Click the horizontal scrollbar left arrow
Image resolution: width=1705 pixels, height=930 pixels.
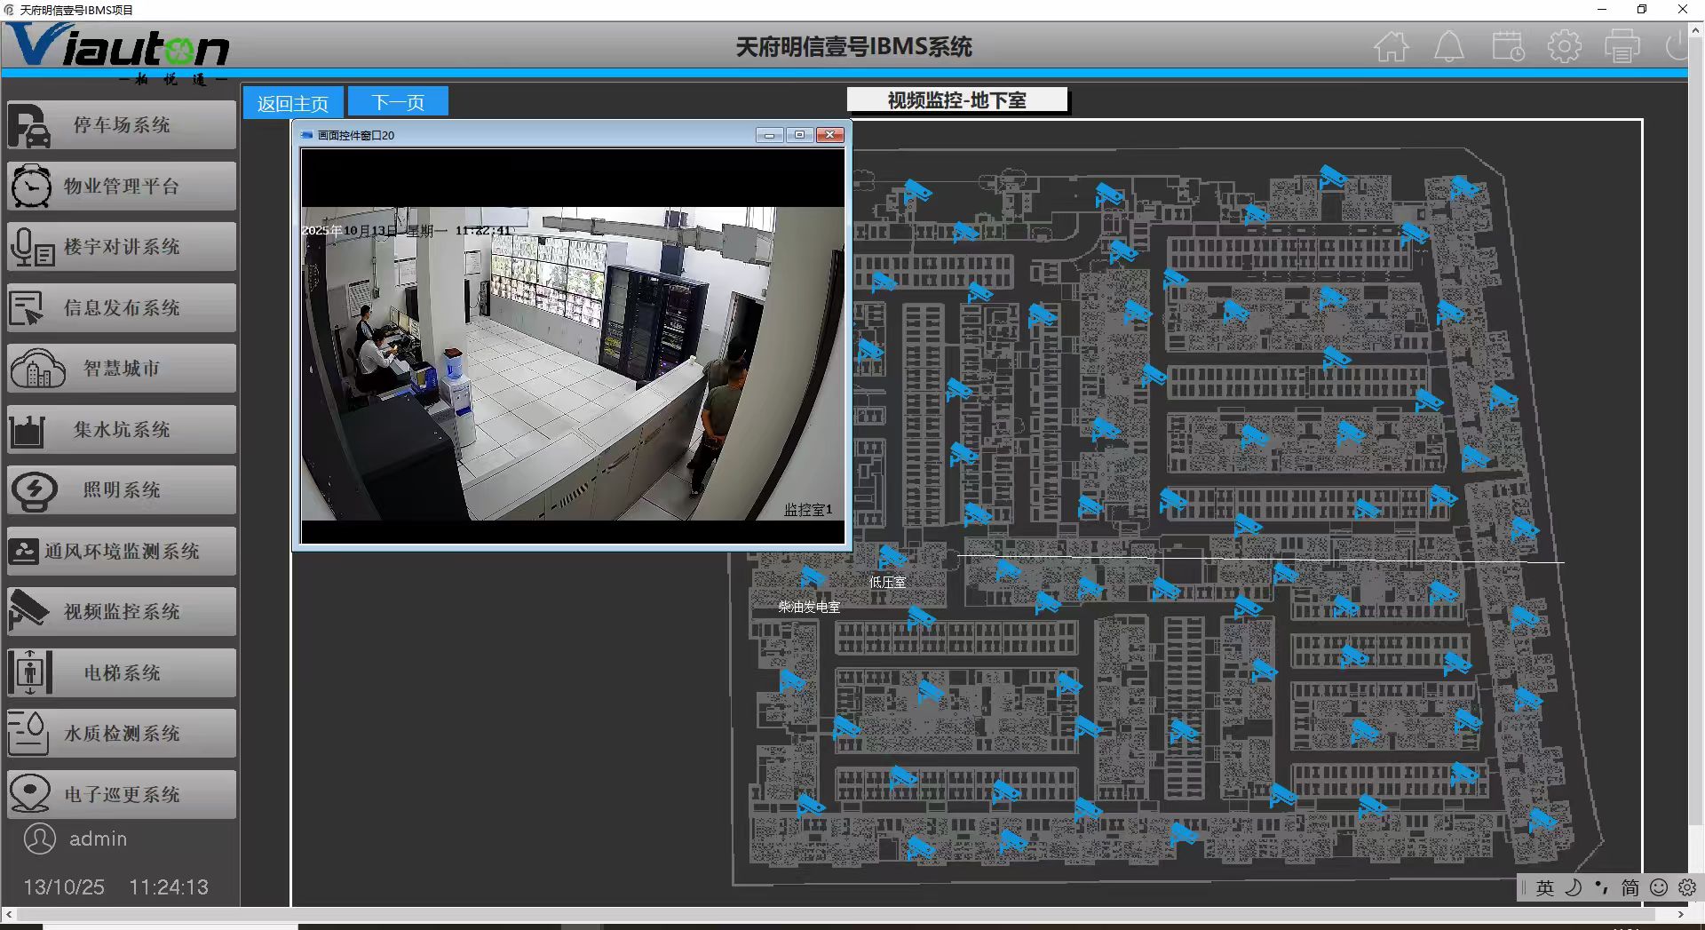click(x=9, y=914)
